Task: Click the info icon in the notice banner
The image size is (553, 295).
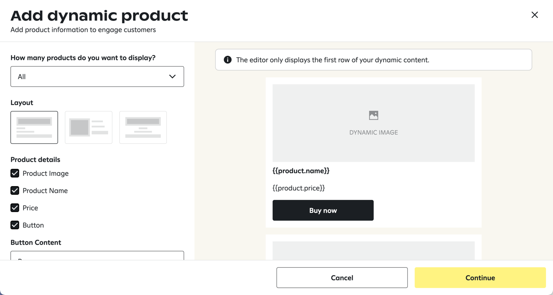Action: [227, 60]
